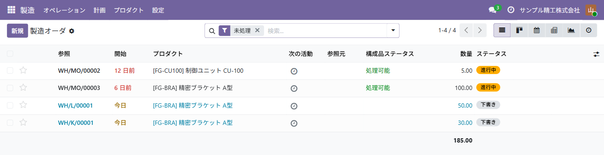The height and width of the screenshot is (155, 604).
Task: Open activity clock for WH/L/00001
Action: pyautogui.click(x=294, y=106)
